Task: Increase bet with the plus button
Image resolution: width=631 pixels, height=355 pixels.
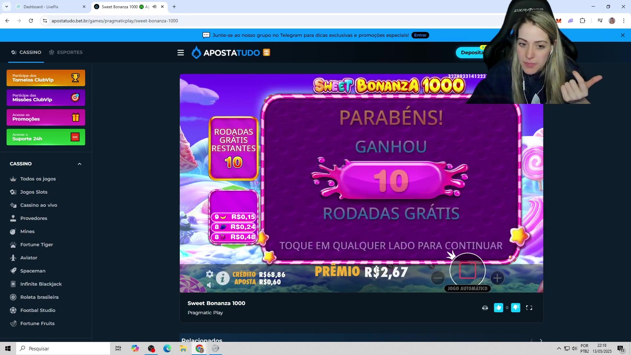Action: point(497,278)
